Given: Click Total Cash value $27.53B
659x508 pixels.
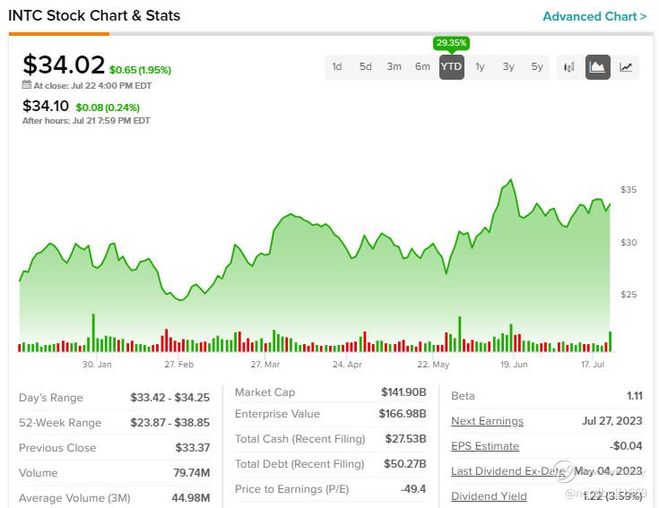Looking at the screenshot, I should (x=405, y=439).
